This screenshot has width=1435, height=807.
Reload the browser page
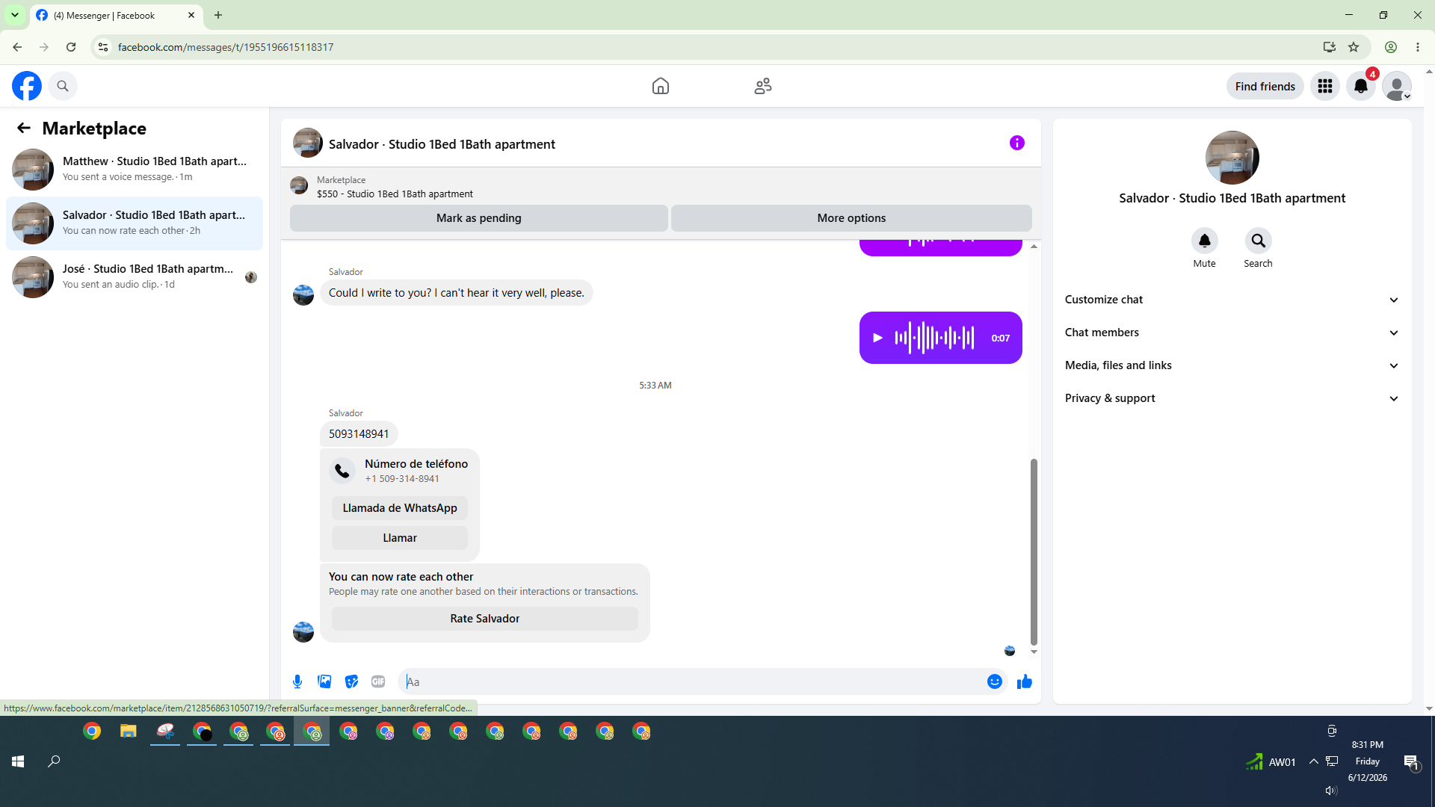71,47
